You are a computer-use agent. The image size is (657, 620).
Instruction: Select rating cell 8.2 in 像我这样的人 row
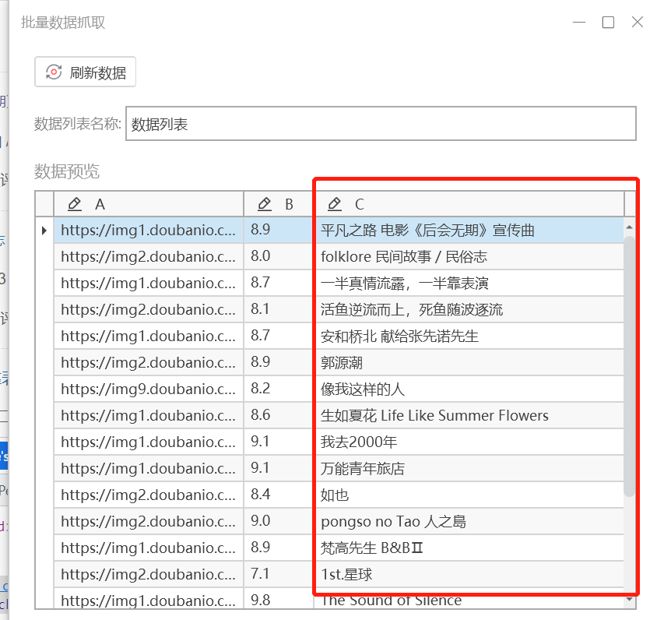click(x=278, y=389)
